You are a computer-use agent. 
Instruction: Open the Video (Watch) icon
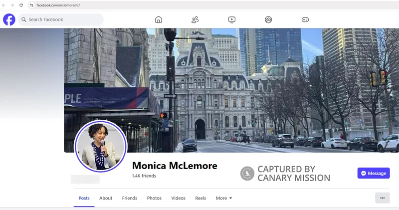(x=232, y=19)
